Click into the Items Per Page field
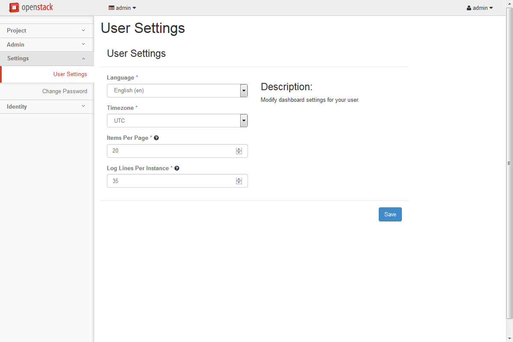 [171, 151]
